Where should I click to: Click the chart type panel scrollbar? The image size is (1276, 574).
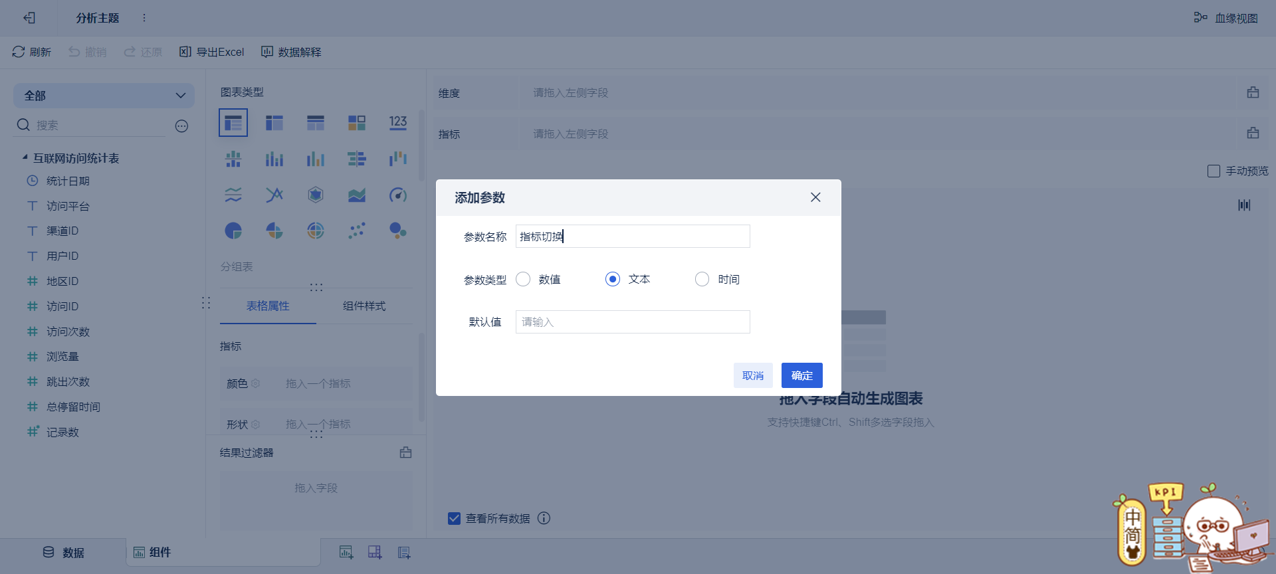(x=421, y=146)
